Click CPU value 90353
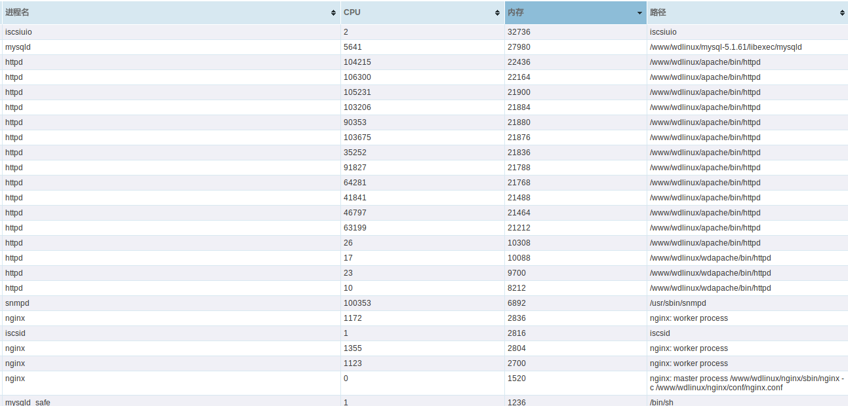Image resolution: width=848 pixels, height=406 pixels. click(x=355, y=122)
